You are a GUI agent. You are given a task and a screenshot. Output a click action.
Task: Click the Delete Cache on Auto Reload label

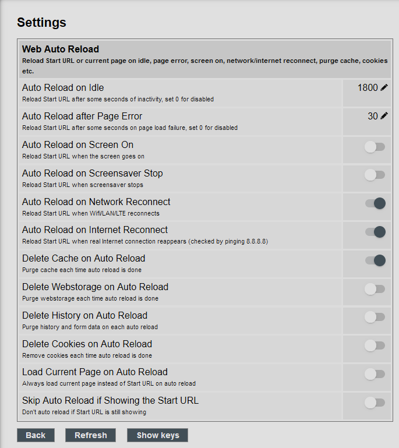point(84,258)
